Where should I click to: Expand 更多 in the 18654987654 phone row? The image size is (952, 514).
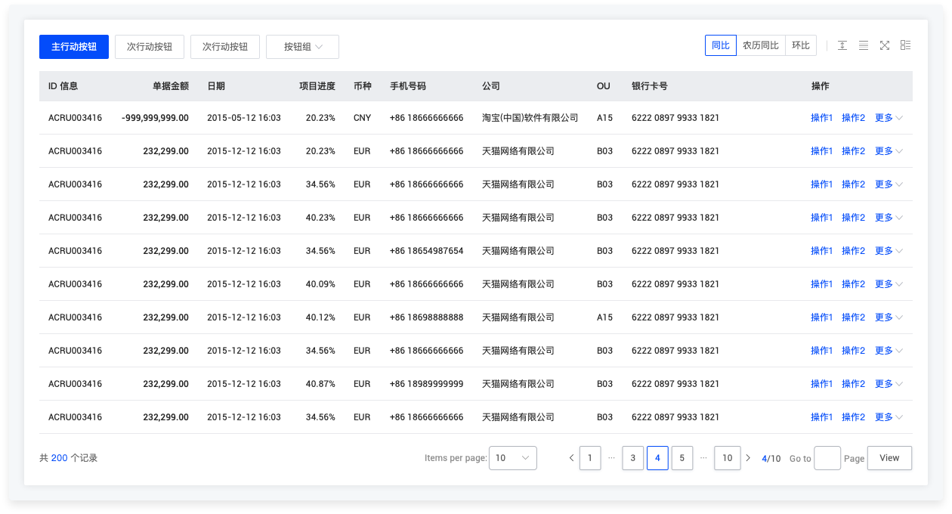tap(889, 251)
